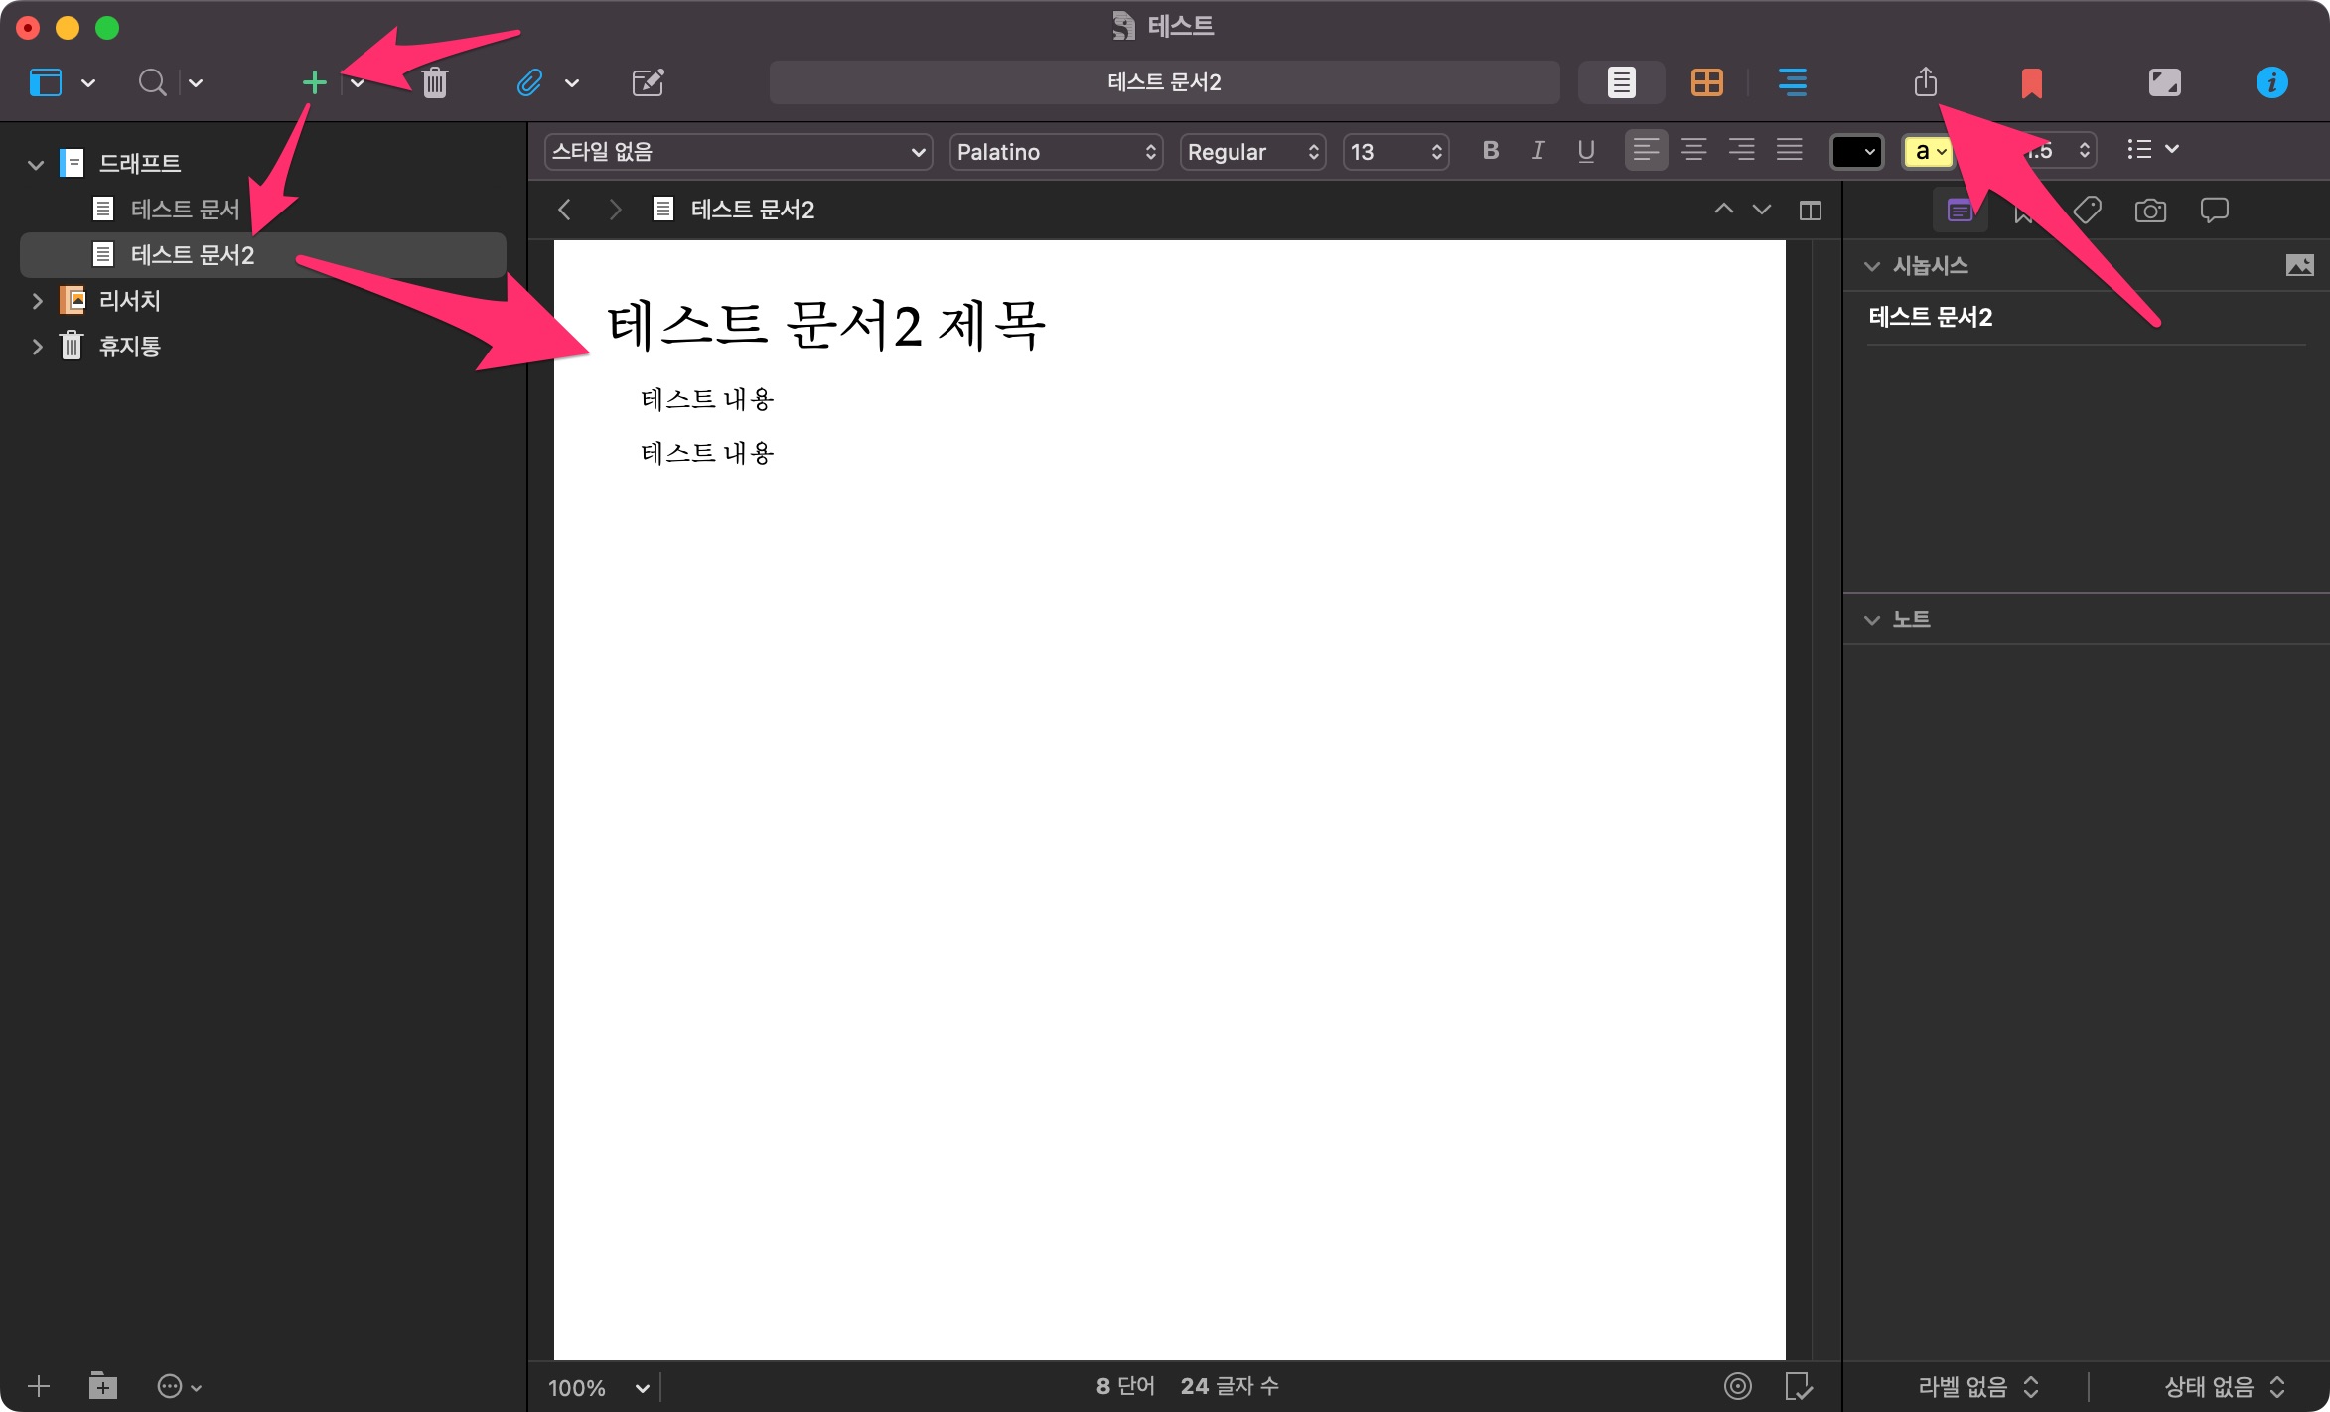The height and width of the screenshot is (1412, 2330).
Task: Expand the 리서치 folder
Action: [37, 301]
